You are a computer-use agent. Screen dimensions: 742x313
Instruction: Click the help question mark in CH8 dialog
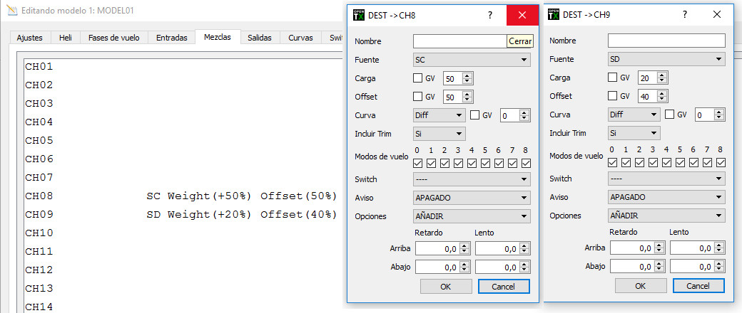point(489,15)
